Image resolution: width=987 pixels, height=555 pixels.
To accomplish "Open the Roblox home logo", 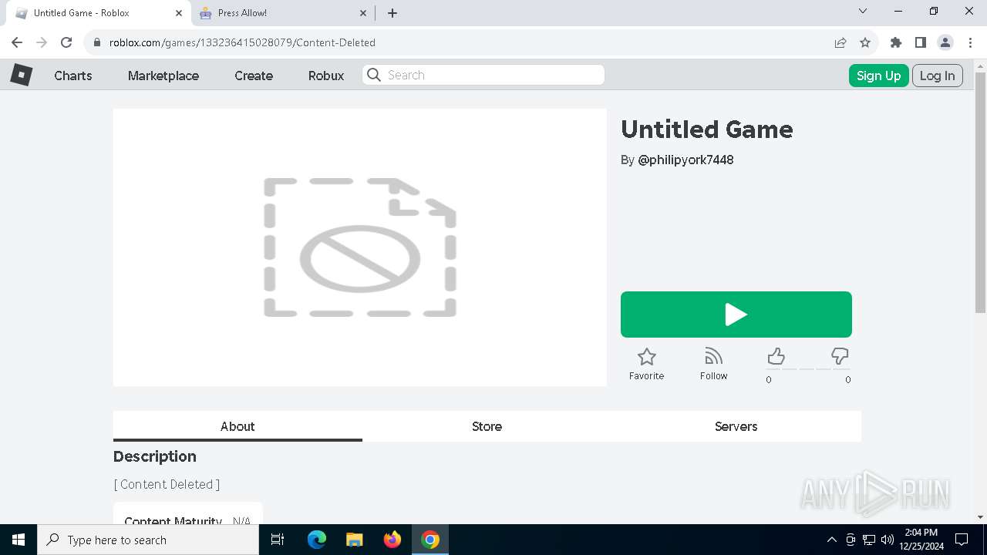I will click(21, 75).
